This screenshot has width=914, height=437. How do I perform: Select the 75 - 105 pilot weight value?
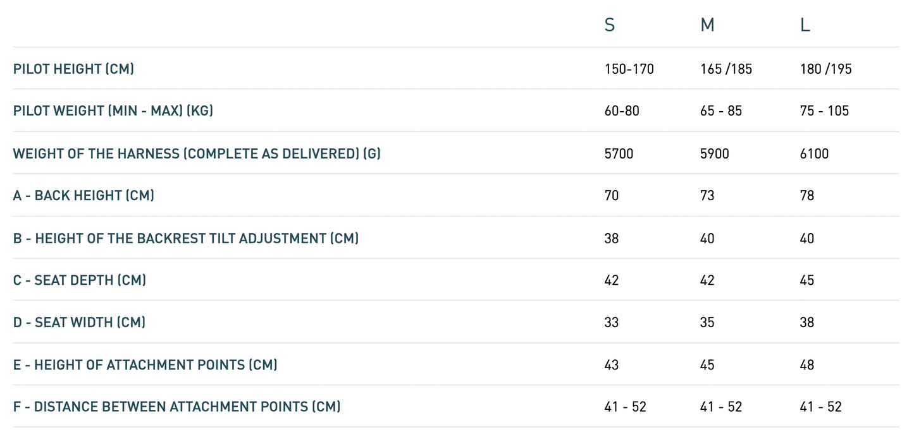pyautogui.click(x=824, y=111)
